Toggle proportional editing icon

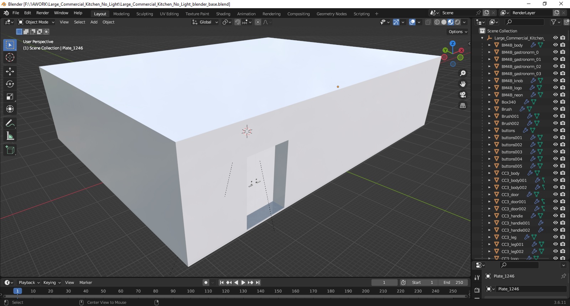[258, 22]
